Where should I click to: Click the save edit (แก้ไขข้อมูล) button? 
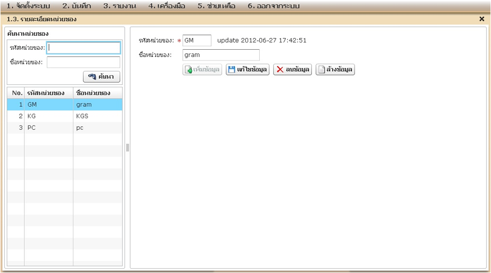248,70
